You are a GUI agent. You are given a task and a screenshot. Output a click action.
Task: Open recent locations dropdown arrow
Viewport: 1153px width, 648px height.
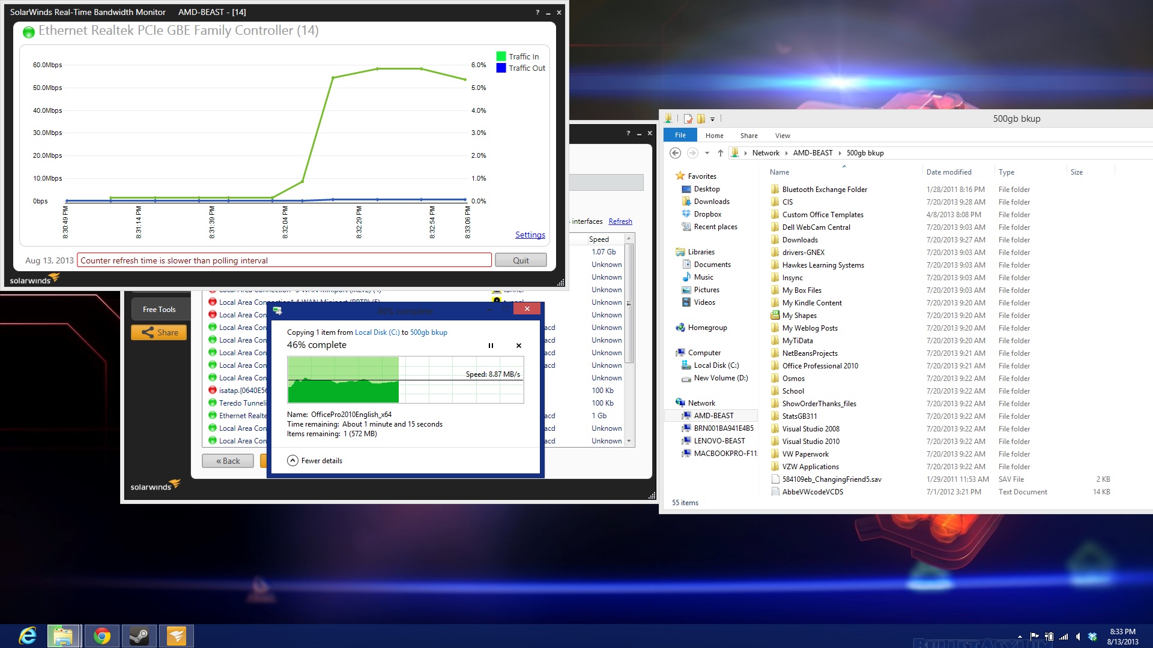coord(707,153)
